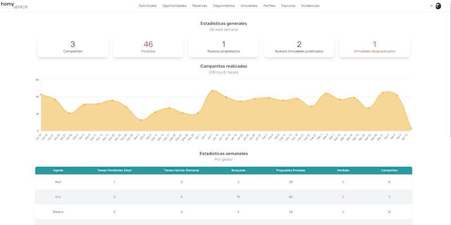Click the Campanitas column header in the table
This screenshot has height=225, width=451.
[389, 170]
